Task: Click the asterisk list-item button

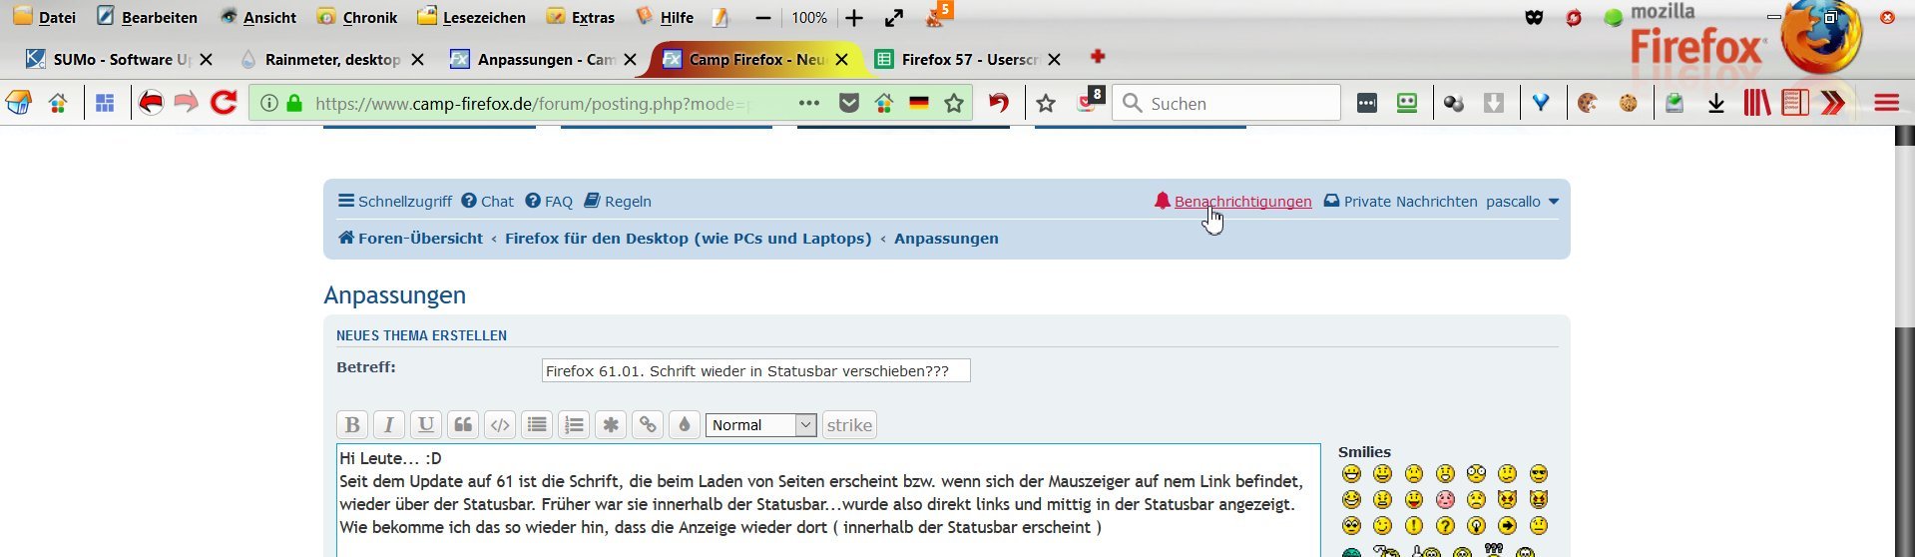Action: click(x=611, y=424)
